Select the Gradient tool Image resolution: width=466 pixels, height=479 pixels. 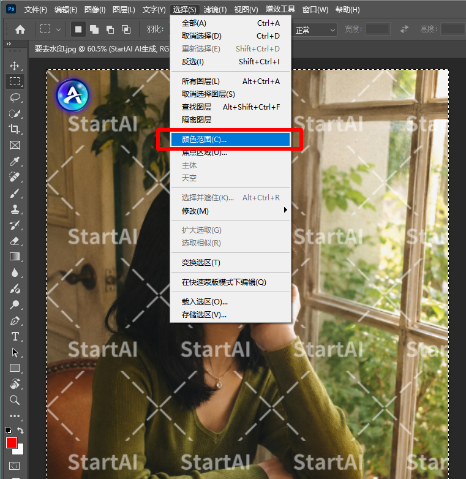point(15,257)
